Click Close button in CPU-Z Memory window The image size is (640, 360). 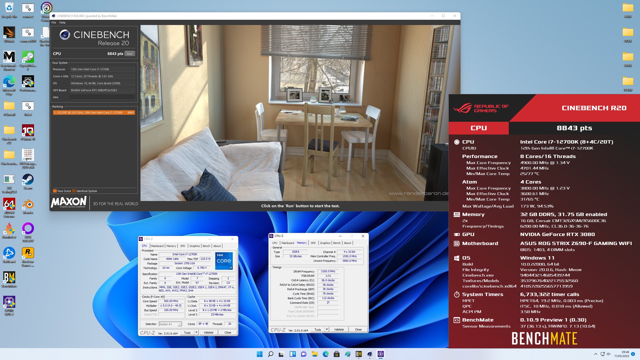(x=358, y=329)
